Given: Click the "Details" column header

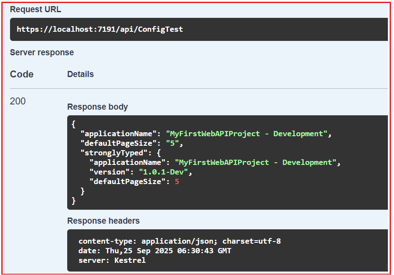Looking at the screenshot, I should click(x=80, y=74).
